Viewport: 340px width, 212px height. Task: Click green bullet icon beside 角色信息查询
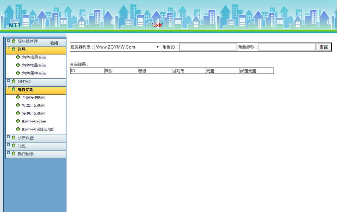click(x=18, y=57)
